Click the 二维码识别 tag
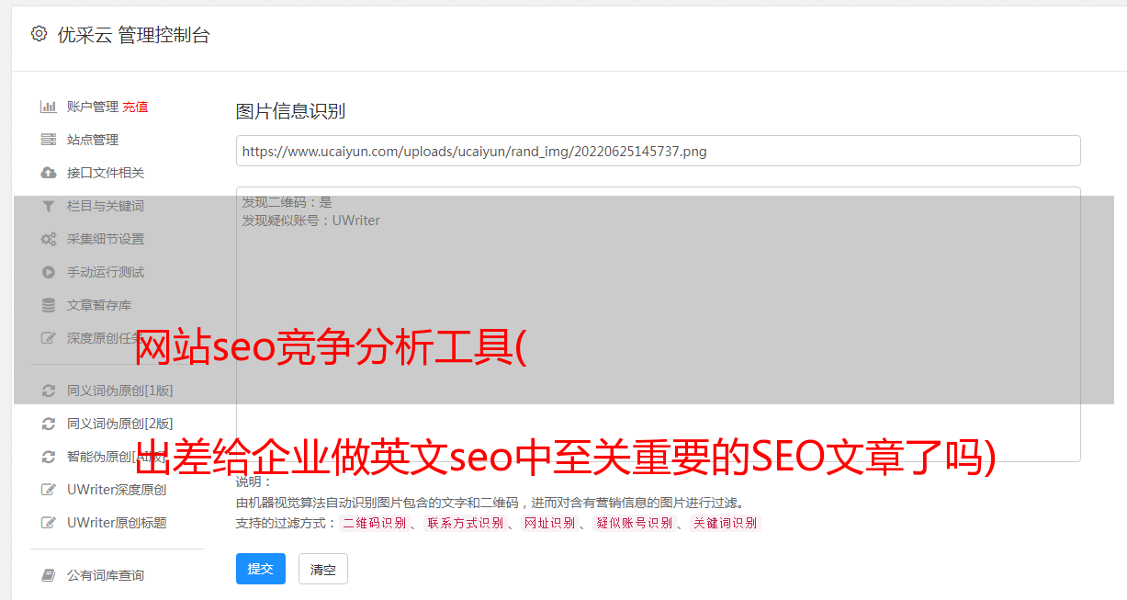Image resolution: width=1127 pixels, height=600 pixels. point(374,523)
